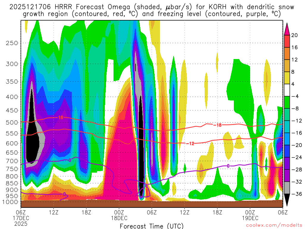Screen dimensions: 305x229
Task: Click the 1000 pressure level label
Action: point(10,202)
